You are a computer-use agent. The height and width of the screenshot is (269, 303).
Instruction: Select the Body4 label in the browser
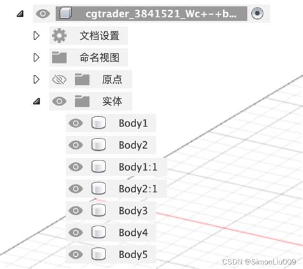pyautogui.click(x=133, y=233)
